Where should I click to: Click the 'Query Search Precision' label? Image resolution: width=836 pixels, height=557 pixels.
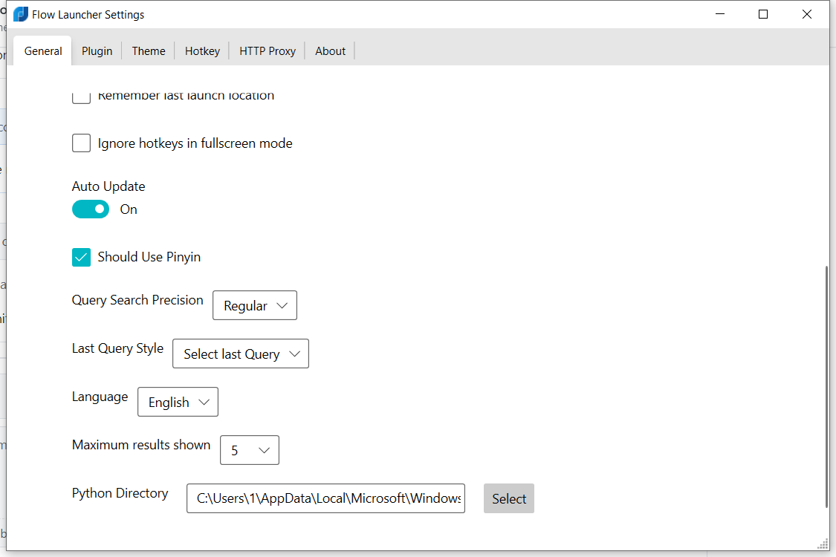click(x=137, y=300)
